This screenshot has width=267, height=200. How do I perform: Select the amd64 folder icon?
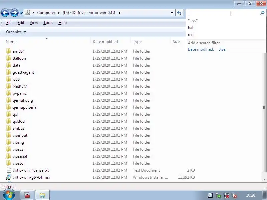(8, 51)
